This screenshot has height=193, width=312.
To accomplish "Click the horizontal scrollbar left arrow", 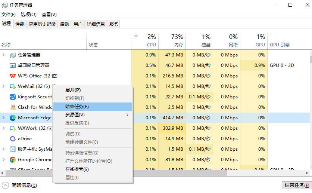I will [x=2, y=173].
